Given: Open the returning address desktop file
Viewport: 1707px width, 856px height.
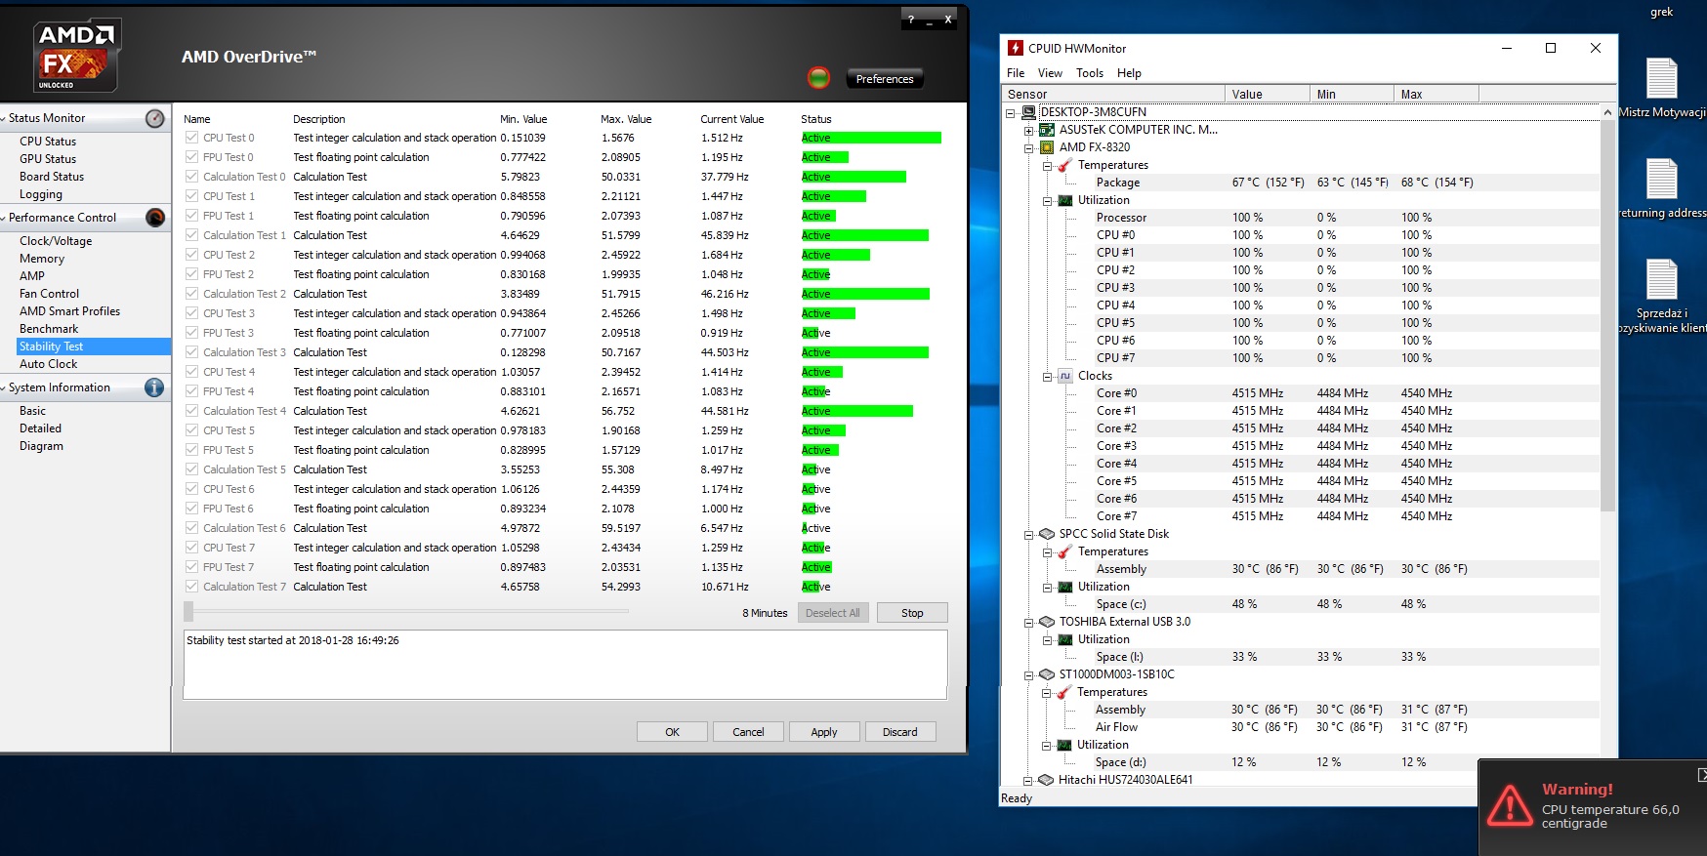Looking at the screenshot, I should click(x=1662, y=188).
